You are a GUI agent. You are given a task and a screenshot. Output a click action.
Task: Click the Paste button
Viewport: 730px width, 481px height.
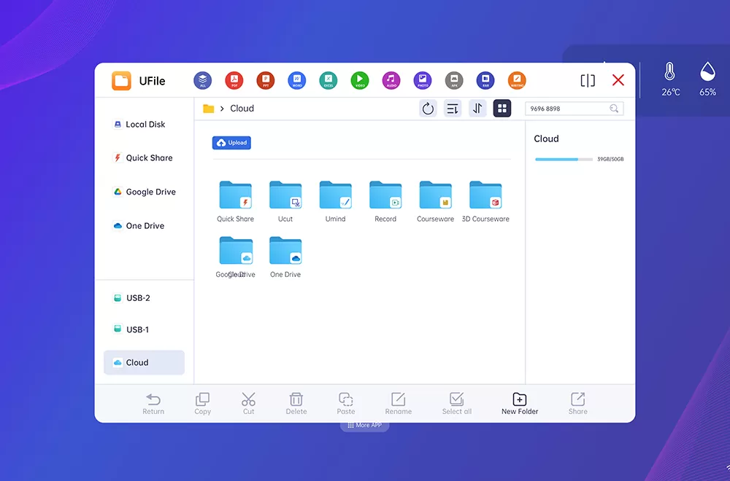[346, 404]
